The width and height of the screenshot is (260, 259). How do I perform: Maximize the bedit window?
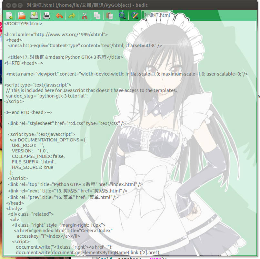point(20,5)
